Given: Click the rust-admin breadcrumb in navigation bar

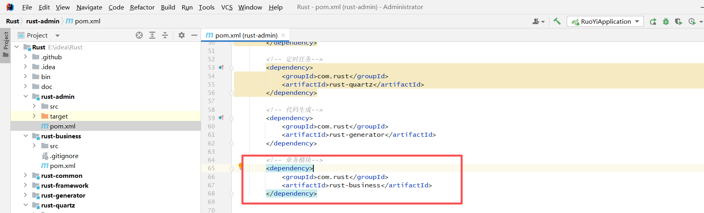Looking at the screenshot, I should click(43, 21).
